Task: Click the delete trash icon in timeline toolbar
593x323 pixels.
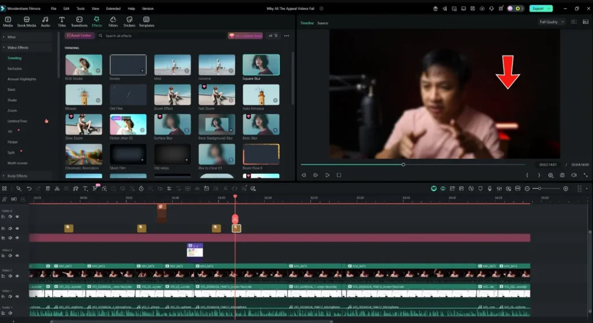Action: click(x=47, y=188)
